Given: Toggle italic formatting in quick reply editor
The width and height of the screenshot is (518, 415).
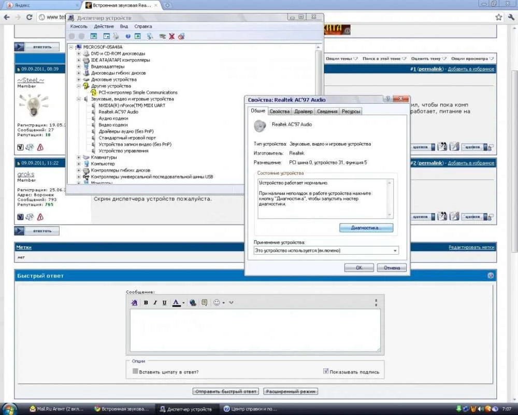Looking at the screenshot, I should 155,302.
